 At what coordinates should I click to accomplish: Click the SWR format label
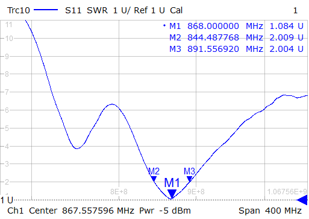pyautogui.click(x=97, y=10)
